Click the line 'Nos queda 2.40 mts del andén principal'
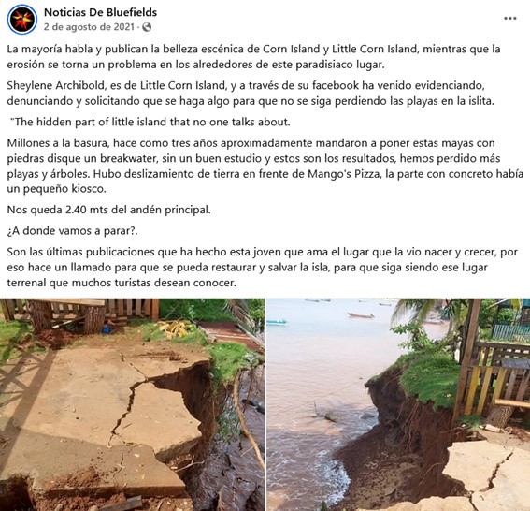 [108, 210]
